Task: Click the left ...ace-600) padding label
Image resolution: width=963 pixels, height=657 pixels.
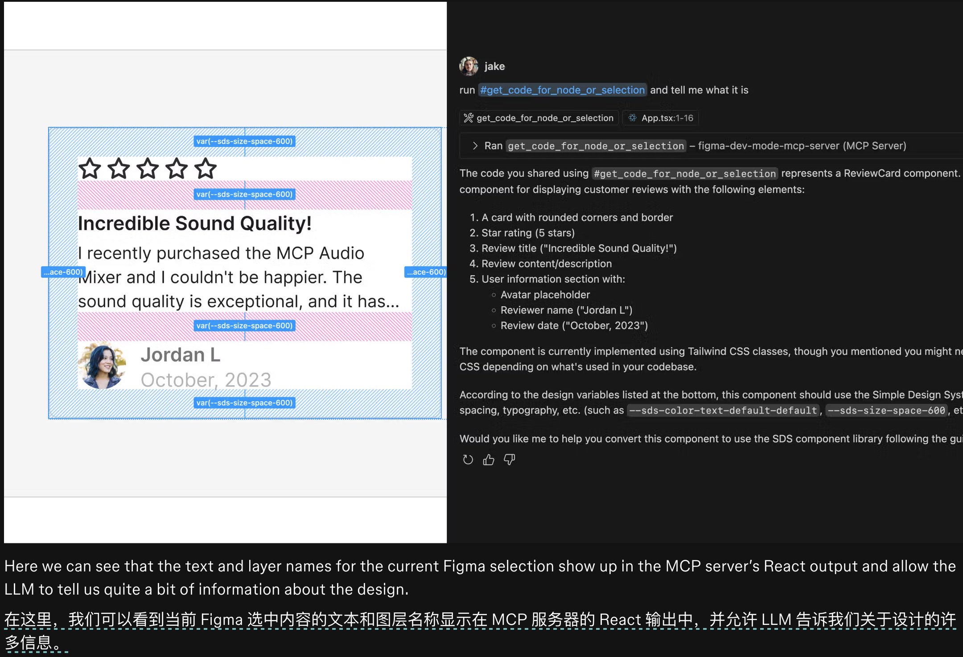Action: 63,272
